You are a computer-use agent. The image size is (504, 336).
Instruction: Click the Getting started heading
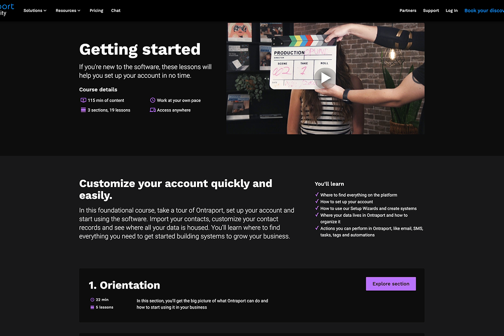click(x=140, y=49)
